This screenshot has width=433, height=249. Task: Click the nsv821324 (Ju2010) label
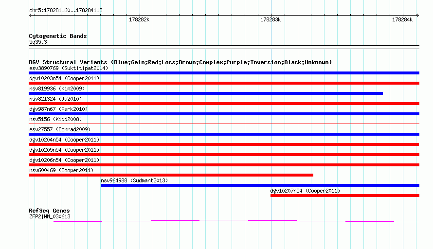[x=55, y=99]
